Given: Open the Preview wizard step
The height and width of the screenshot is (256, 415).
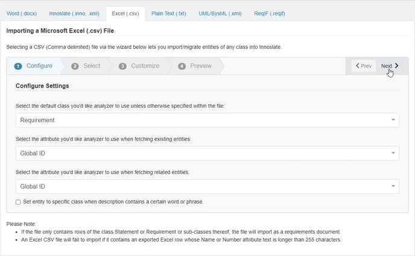Looking at the screenshot, I should click(195, 66).
